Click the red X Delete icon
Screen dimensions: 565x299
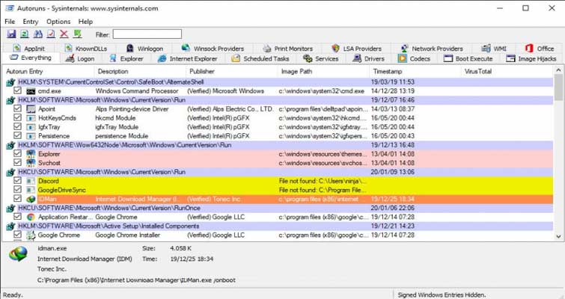64,34
